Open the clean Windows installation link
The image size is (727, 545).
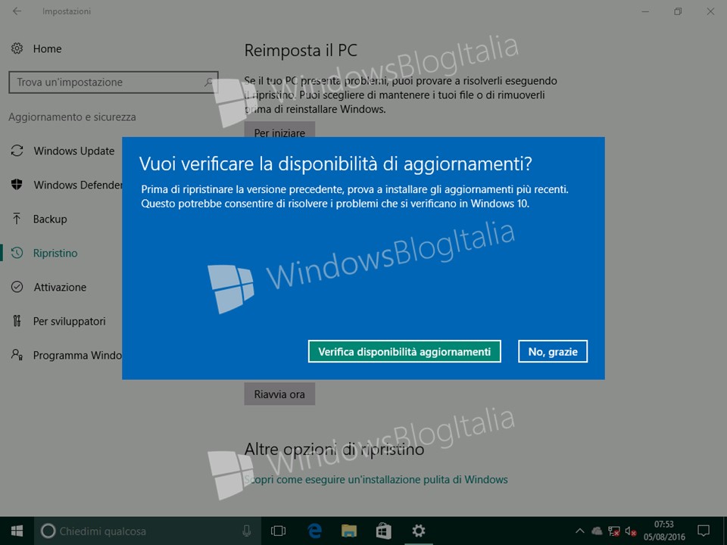tap(376, 479)
